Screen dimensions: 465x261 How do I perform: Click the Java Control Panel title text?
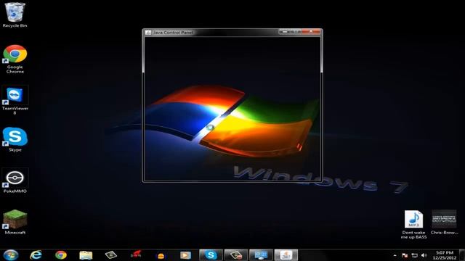click(173, 32)
